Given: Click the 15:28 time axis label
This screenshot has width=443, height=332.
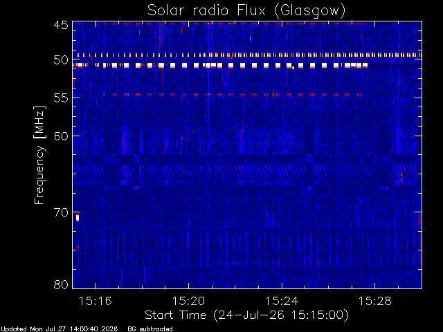Looking at the screenshot, I should tap(375, 301).
